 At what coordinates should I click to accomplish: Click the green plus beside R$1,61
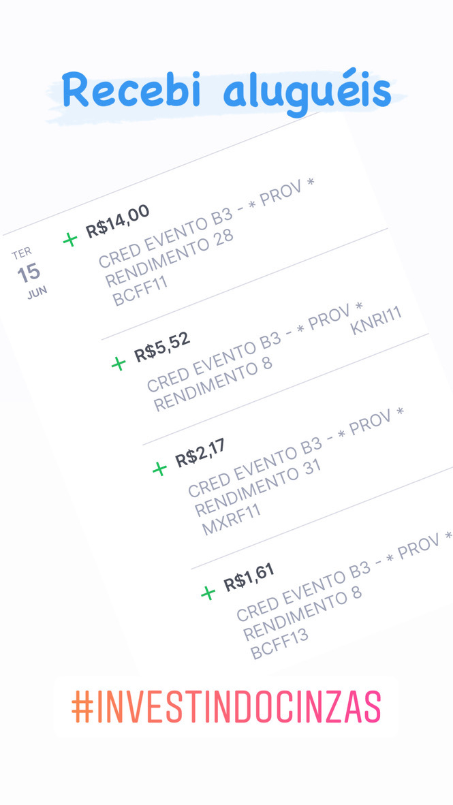(208, 593)
